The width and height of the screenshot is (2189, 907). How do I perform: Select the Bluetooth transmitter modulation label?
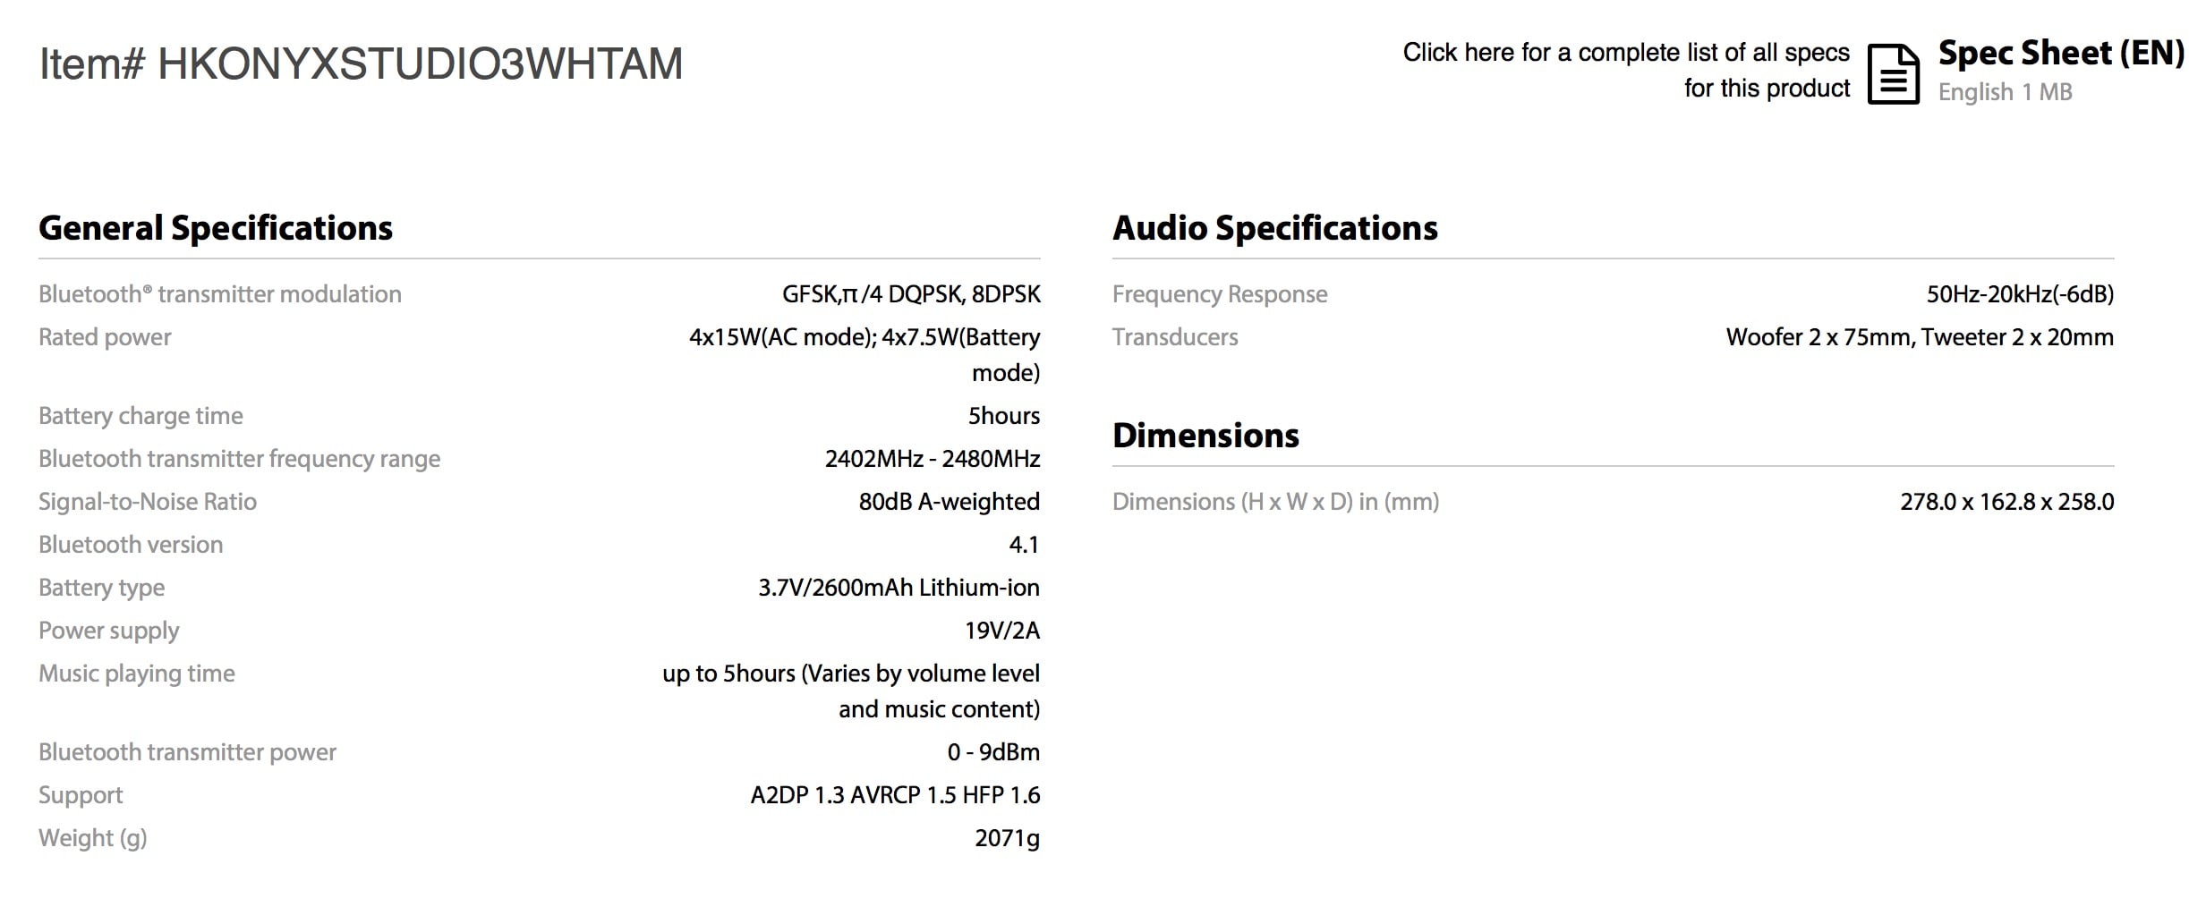(220, 293)
